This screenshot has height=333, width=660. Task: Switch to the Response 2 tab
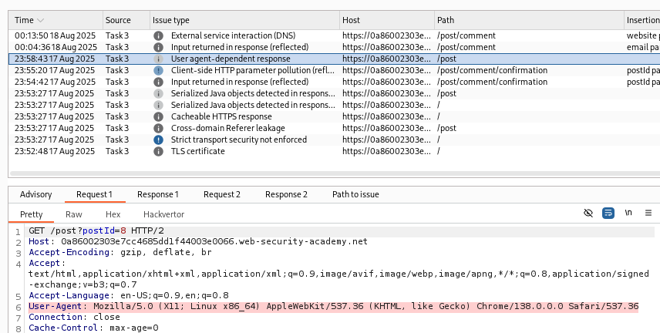pos(286,194)
